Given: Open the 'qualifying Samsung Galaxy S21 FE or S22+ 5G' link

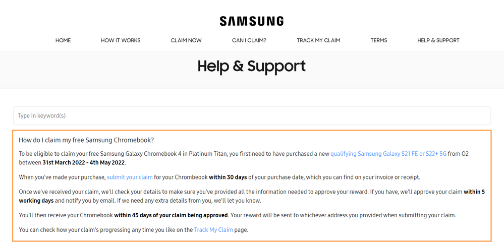Looking at the screenshot, I should pos(388,154).
